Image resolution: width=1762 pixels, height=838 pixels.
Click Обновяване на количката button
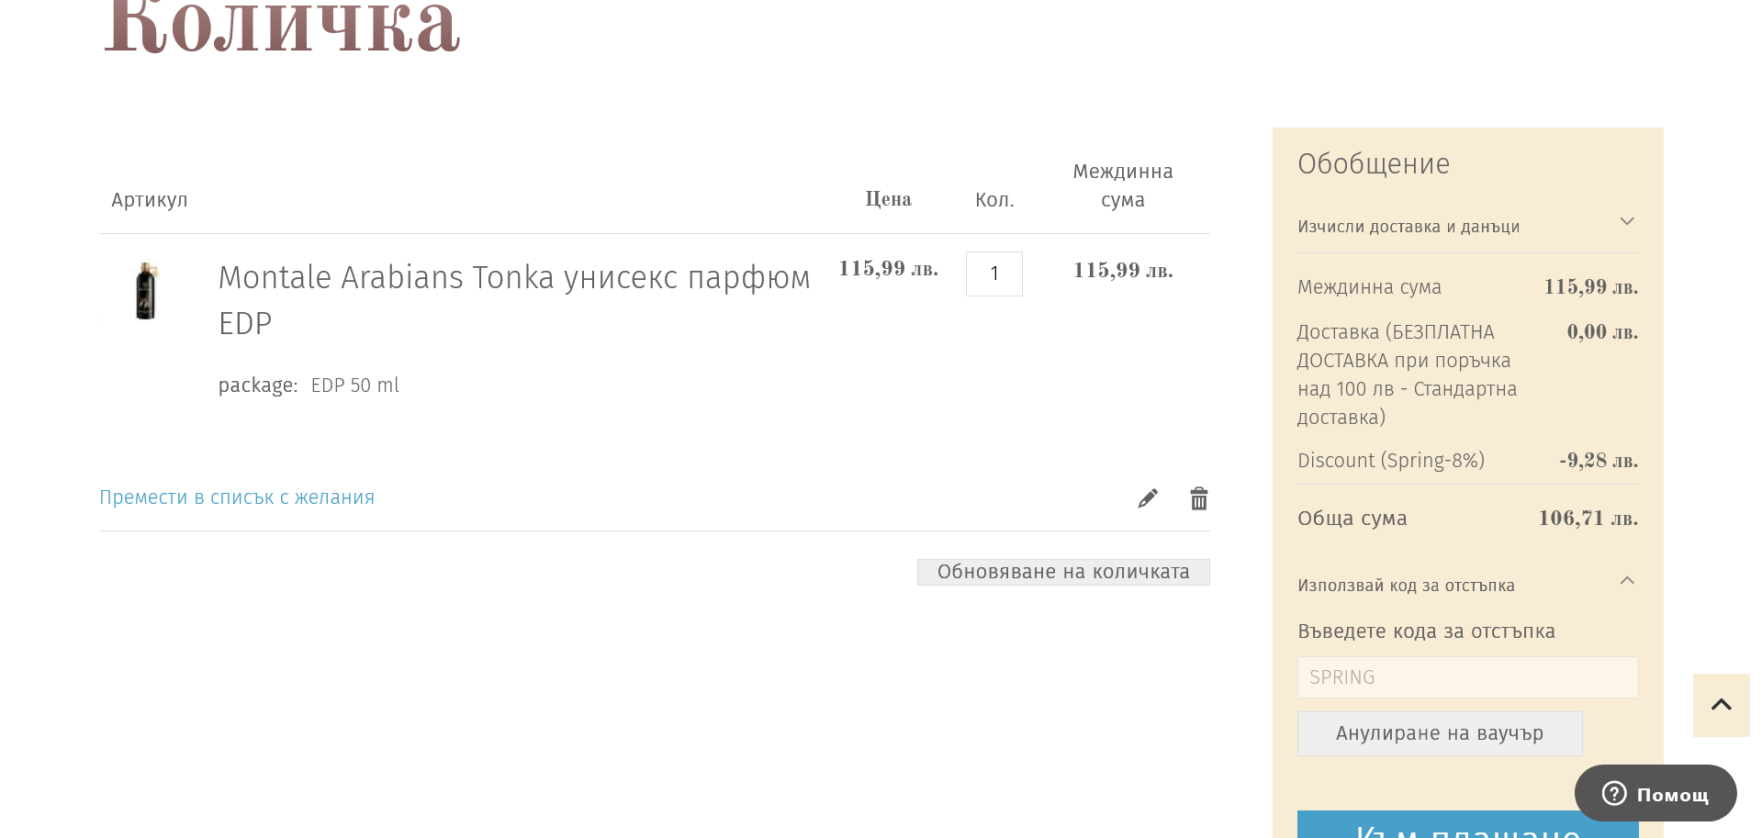coord(1063,572)
